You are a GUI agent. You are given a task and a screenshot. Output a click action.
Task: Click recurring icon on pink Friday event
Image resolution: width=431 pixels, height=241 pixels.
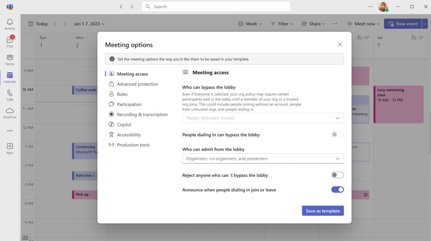click(x=366, y=195)
